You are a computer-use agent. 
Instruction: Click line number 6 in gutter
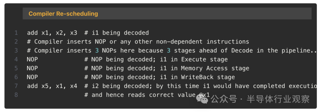point(16,77)
